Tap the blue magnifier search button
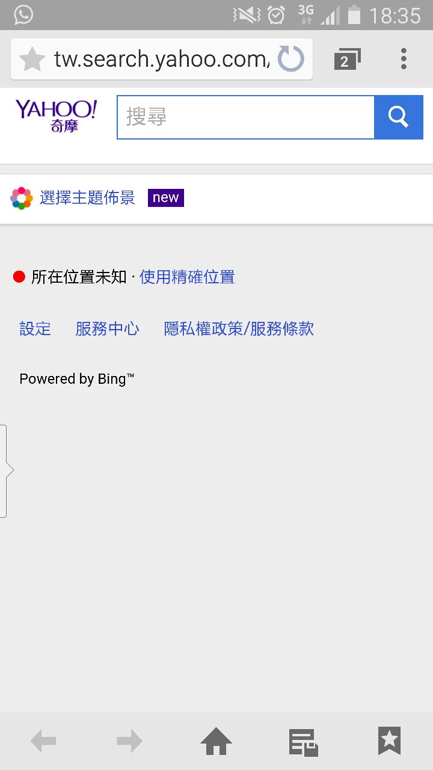The height and width of the screenshot is (770, 433). click(399, 117)
